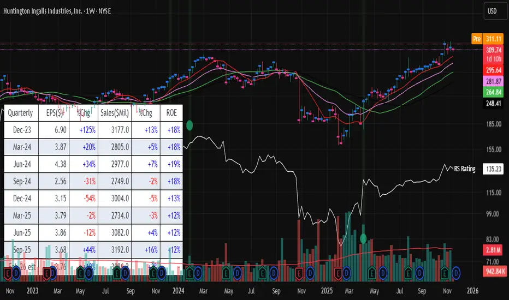Click the rightmost dividend D marker
This screenshot has width=509, height=300.
point(456,271)
